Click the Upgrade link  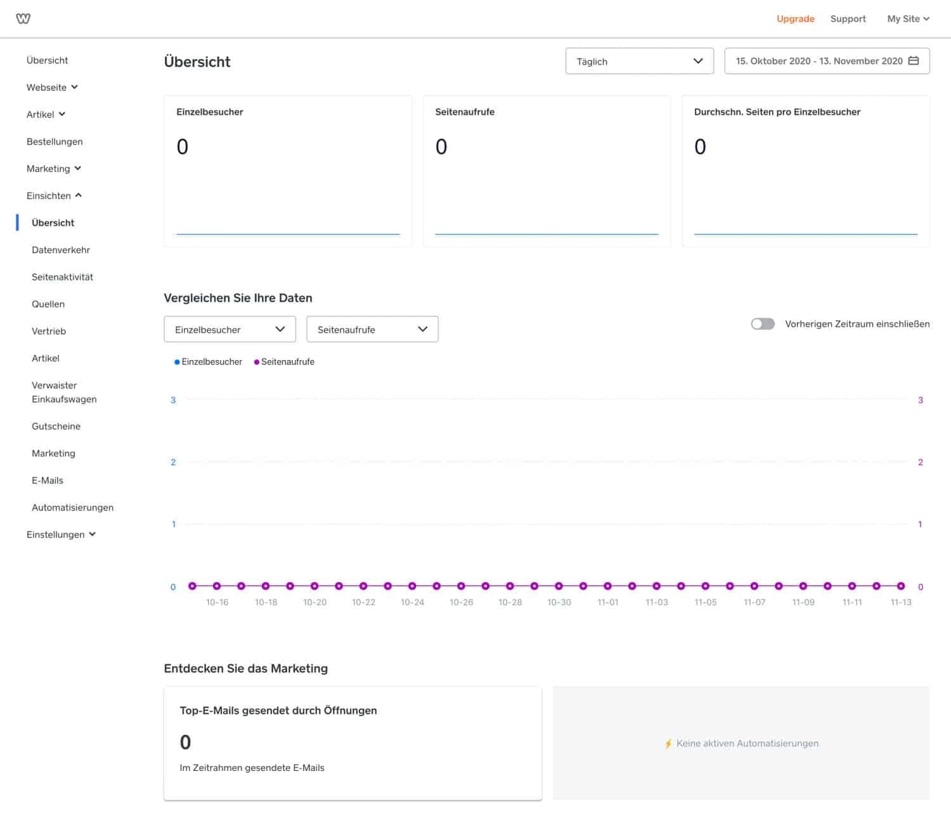(796, 18)
